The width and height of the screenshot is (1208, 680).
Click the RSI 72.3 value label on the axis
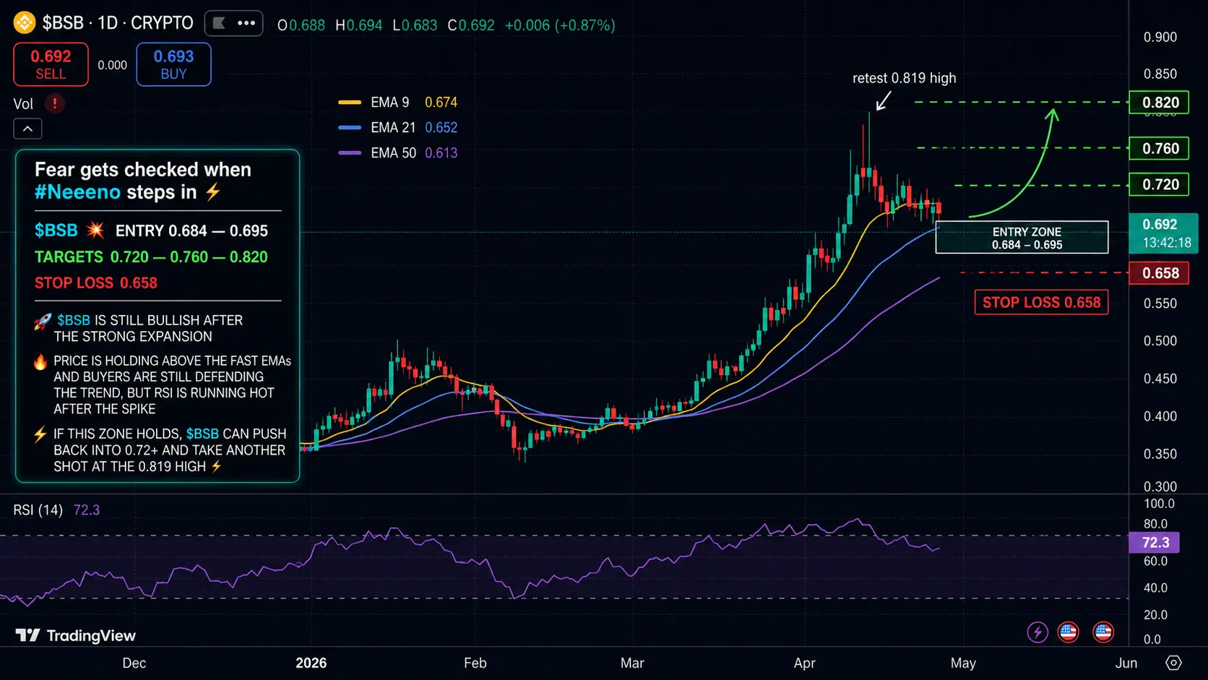[1154, 542]
